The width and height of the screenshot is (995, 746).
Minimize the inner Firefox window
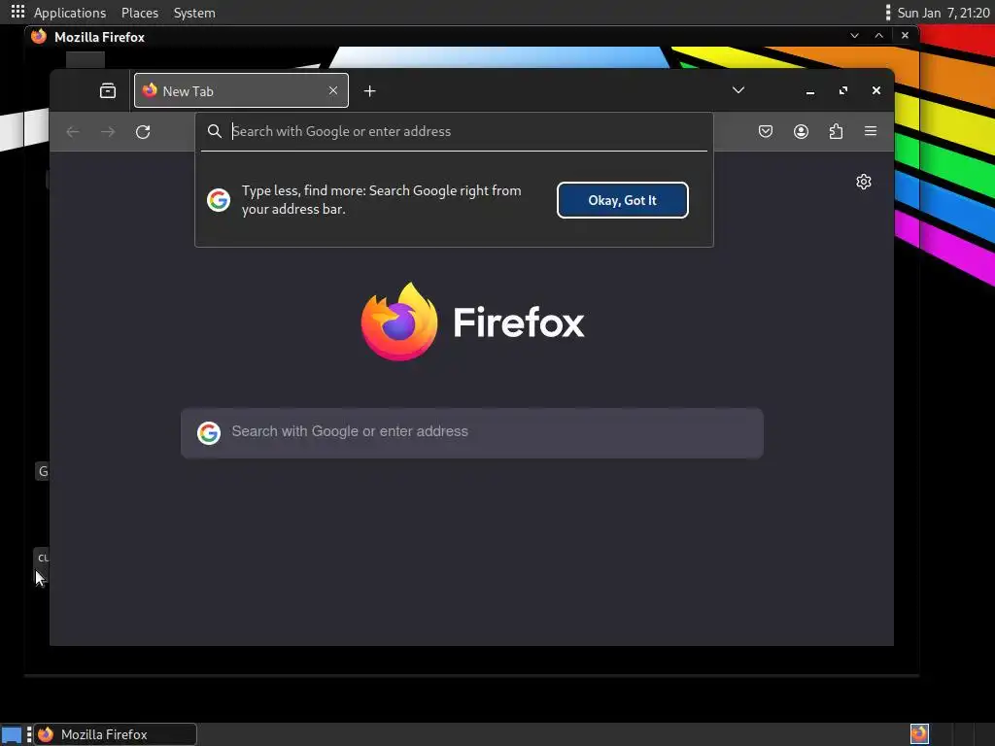point(810,90)
